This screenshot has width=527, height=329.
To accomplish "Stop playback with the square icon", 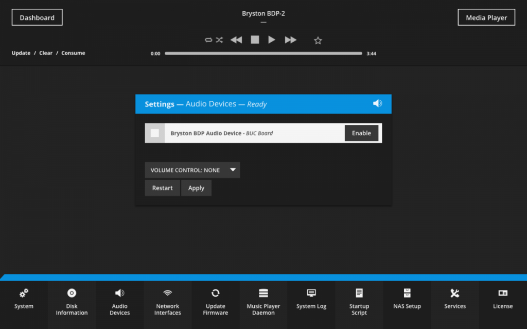I will tap(255, 40).
